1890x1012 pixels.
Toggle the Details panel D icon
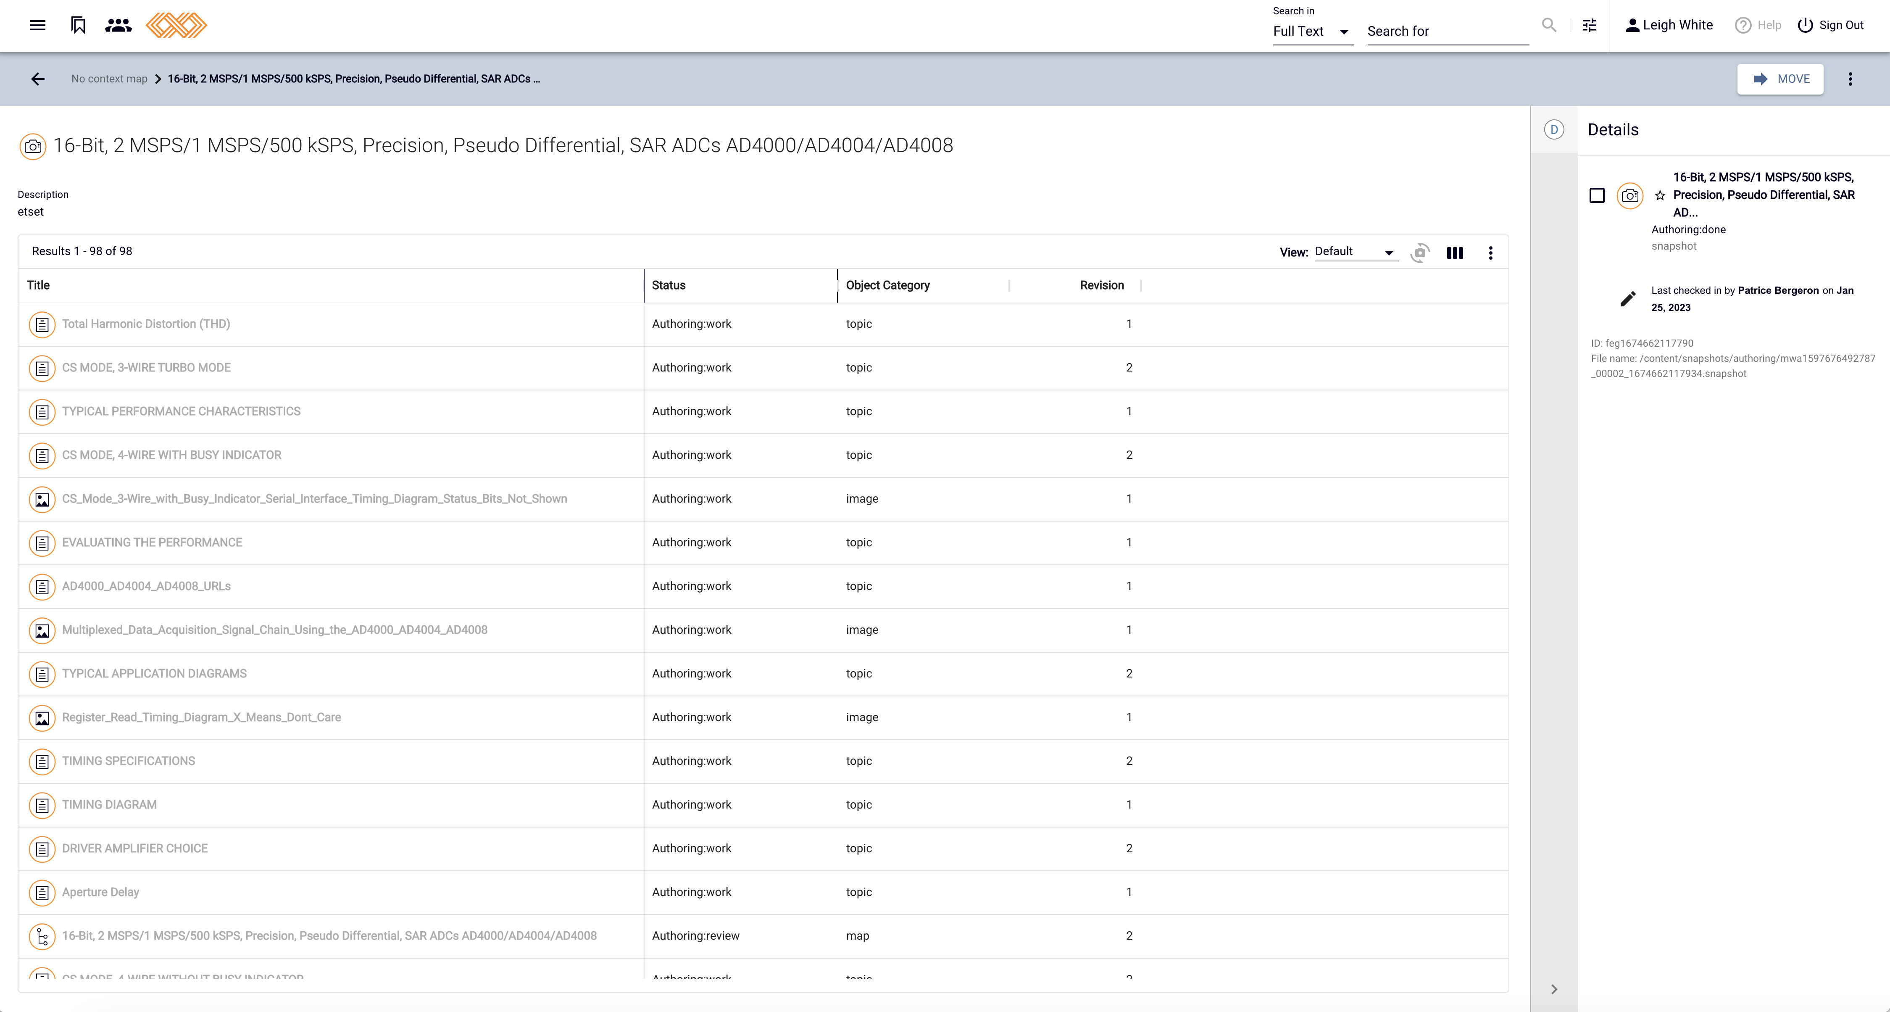(1553, 130)
